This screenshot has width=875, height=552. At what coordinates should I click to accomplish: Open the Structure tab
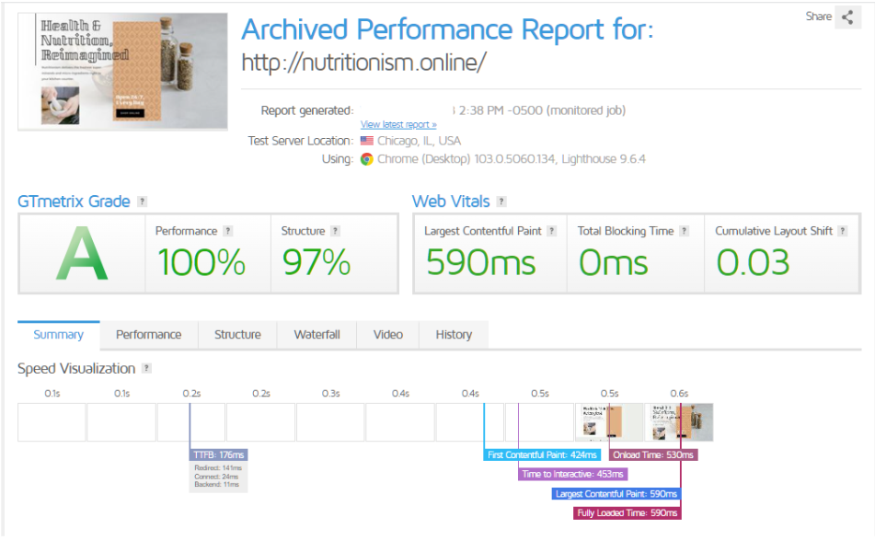[237, 335]
